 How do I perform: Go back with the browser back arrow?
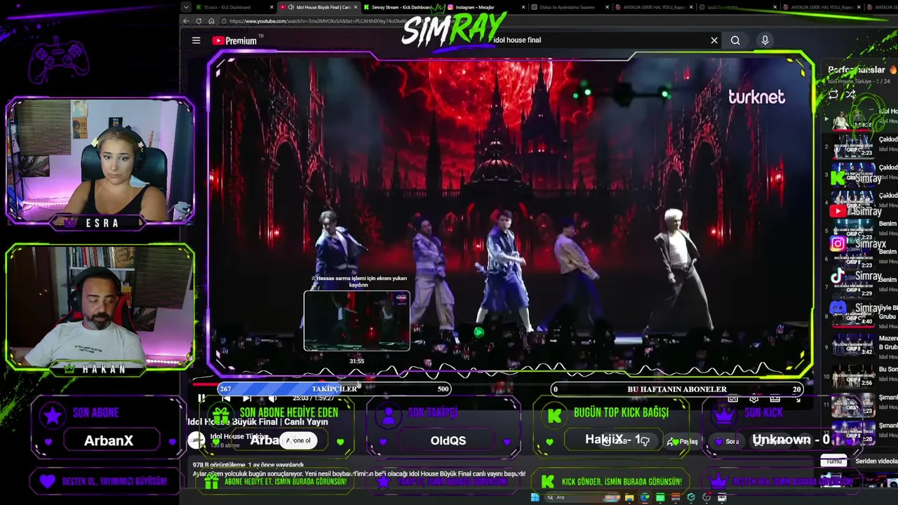[186, 21]
